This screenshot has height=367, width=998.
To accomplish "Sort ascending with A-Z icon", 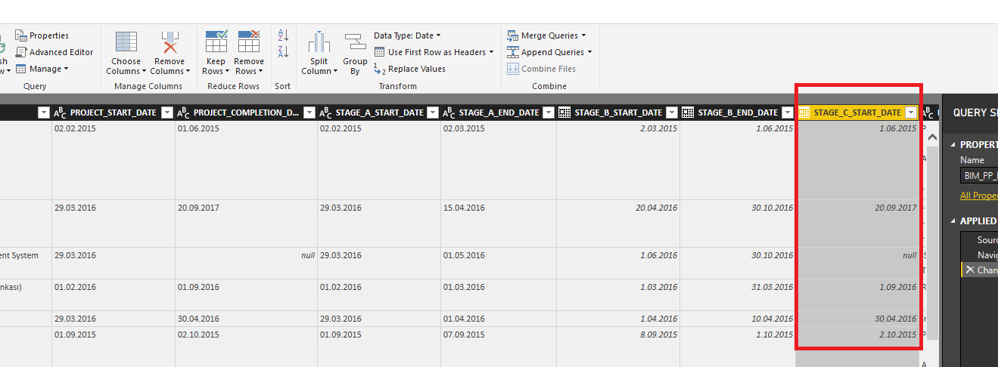I will coord(284,35).
